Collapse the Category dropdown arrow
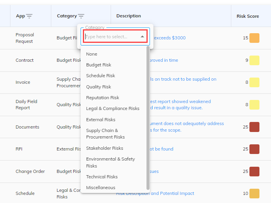This screenshot has height=203, width=271. point(142,37)
